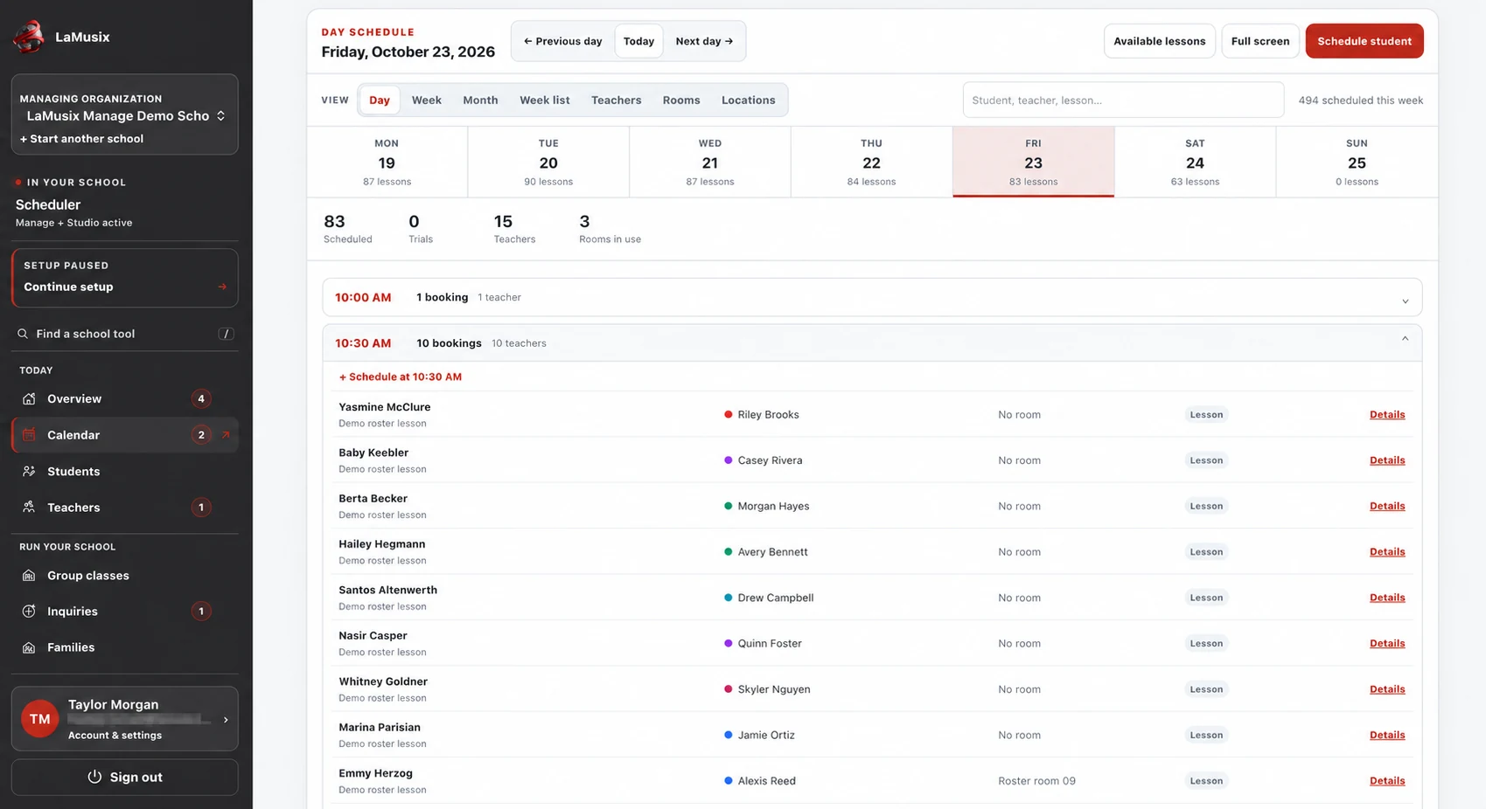Open Account & settings chevron

[x=226, y=720]
